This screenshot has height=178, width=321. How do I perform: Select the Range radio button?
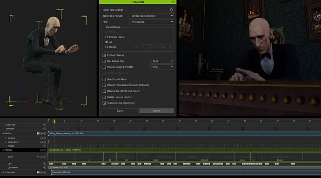[x=107, y=47]
